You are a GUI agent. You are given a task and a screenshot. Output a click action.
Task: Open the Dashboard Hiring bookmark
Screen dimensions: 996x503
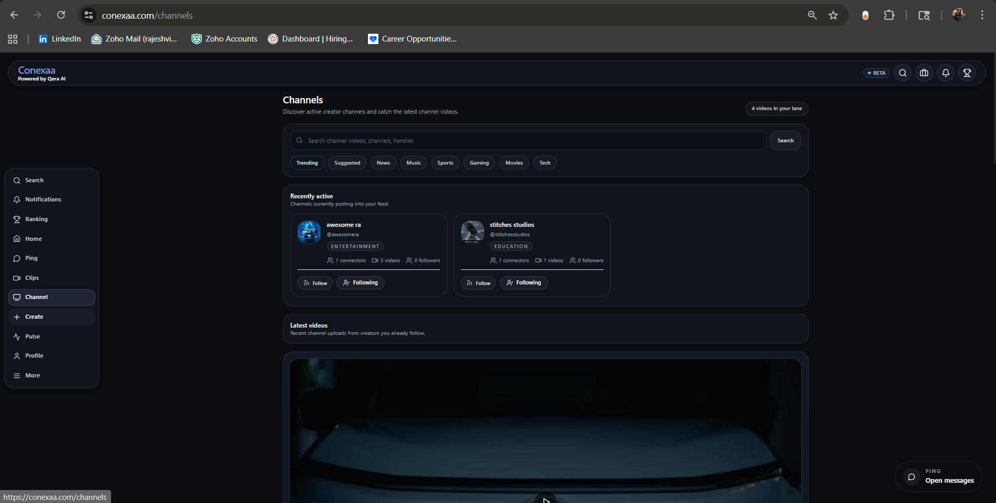(310, 39)
